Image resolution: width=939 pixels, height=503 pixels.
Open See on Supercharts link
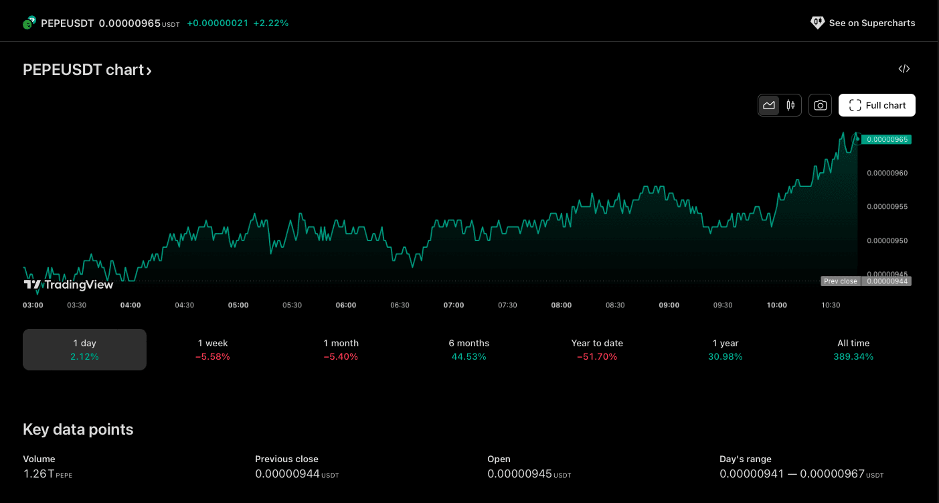click(871, 23)
